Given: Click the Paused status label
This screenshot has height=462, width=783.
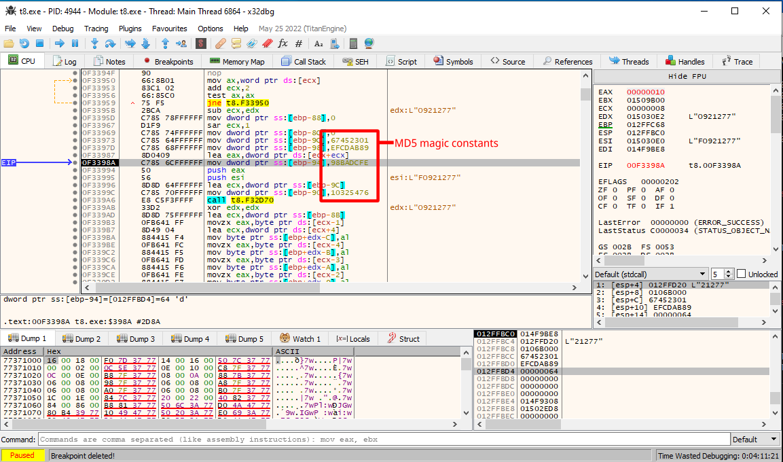Looking at the screenshot, I should (22, 455).
